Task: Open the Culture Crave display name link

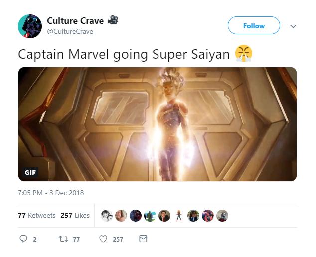Action: pos(75,21)
